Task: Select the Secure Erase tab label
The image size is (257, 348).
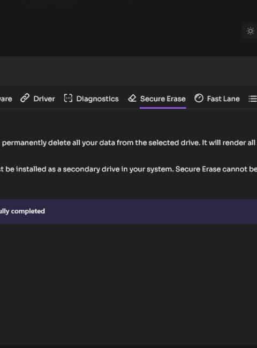Action: (163, 99)
